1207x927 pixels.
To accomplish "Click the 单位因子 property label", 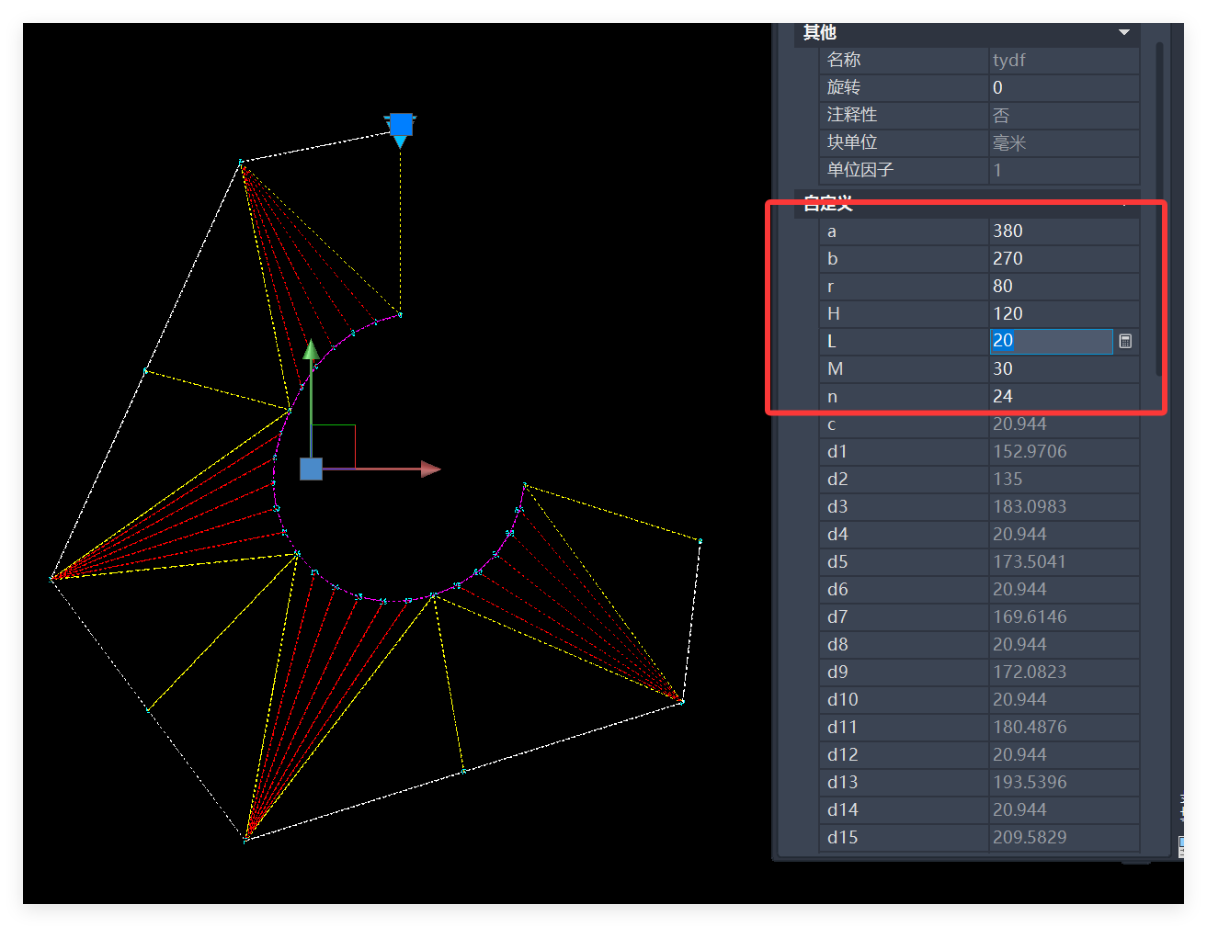I will [860, 170].
